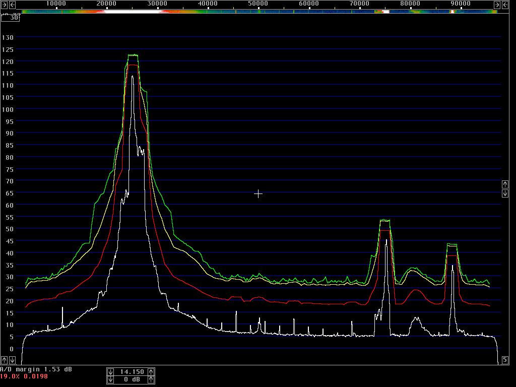This screenshot has height=387, width=516.
Task: Click the red 19.0% 0.0198 status text
Action: tap(24, 376)
